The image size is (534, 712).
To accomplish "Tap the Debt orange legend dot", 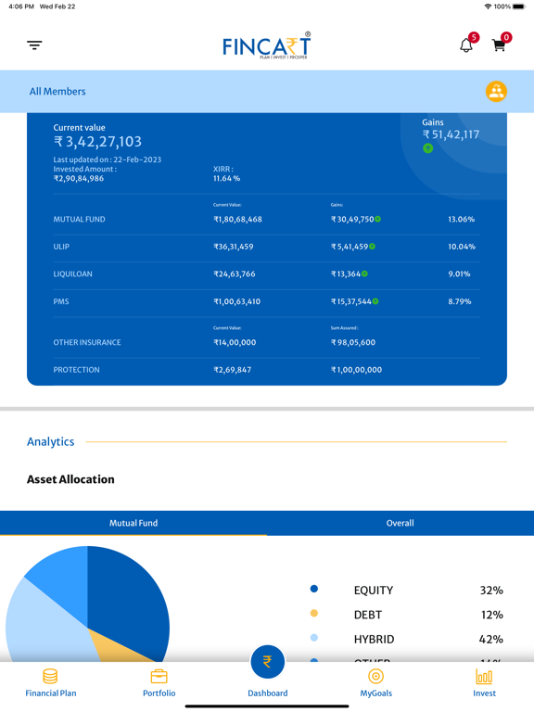I will 313,613.
